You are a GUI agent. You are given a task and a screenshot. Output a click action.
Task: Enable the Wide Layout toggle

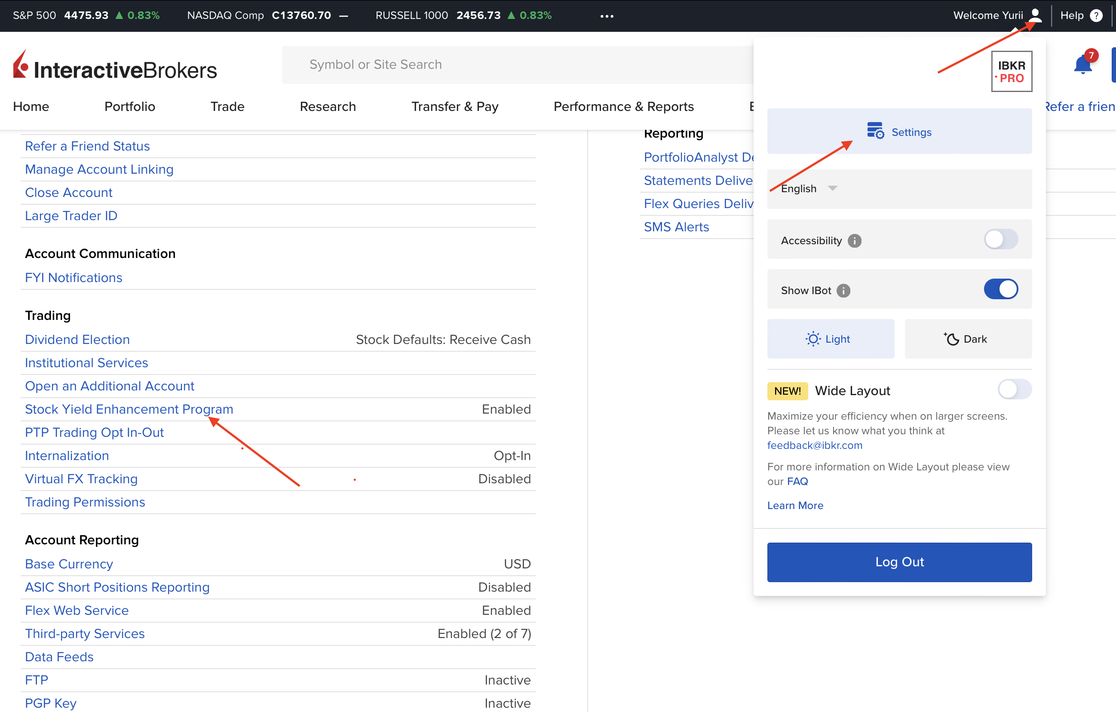coord(1014,390)
